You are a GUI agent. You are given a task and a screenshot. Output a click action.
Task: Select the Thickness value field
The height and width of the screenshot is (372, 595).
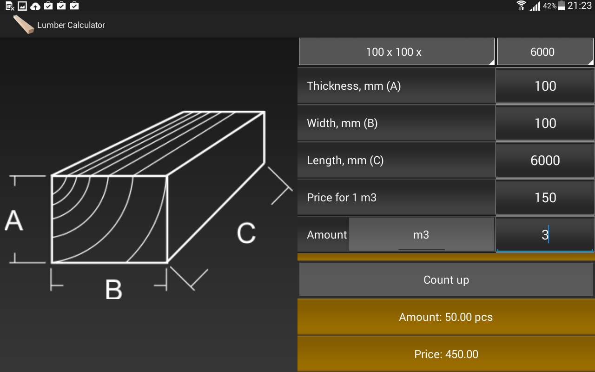click(x=545, y=86)
